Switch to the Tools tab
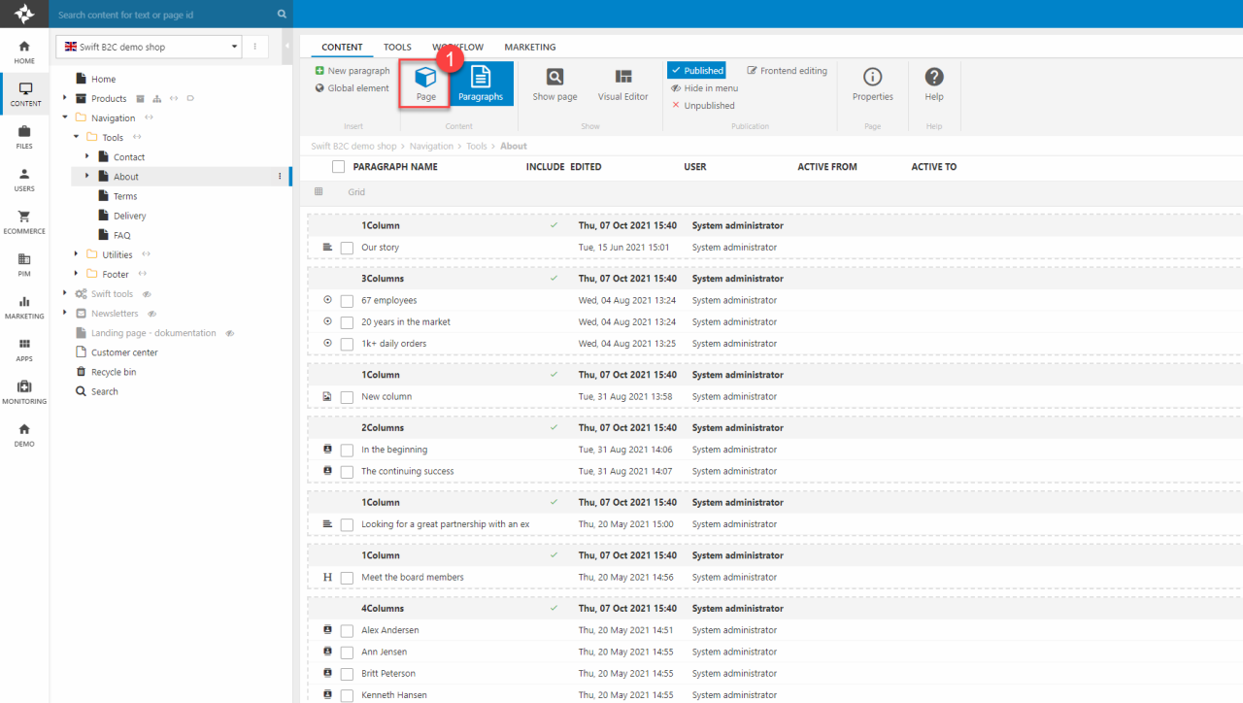Screen dimensions: 1243x703 397,47
